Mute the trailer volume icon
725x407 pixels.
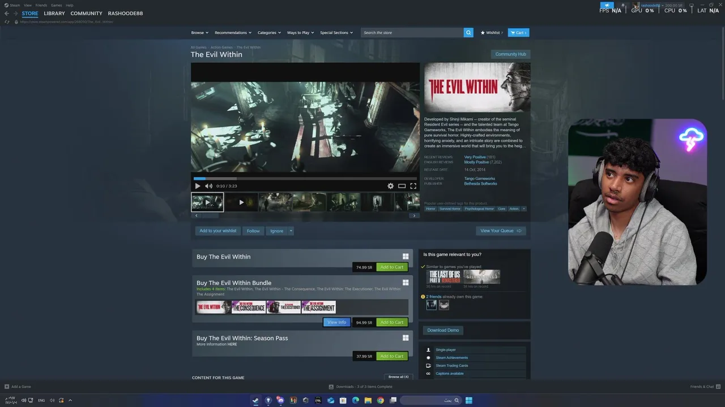coord(208,186)
